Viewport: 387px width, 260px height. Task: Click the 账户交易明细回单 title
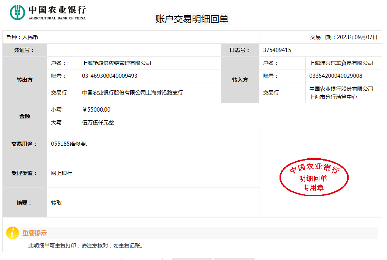pyautogui.click(x=192, y=19)
